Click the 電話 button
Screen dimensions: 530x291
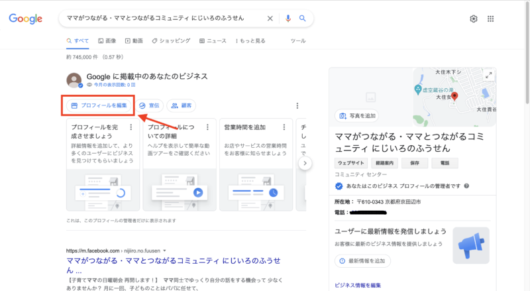click(445, 163)
